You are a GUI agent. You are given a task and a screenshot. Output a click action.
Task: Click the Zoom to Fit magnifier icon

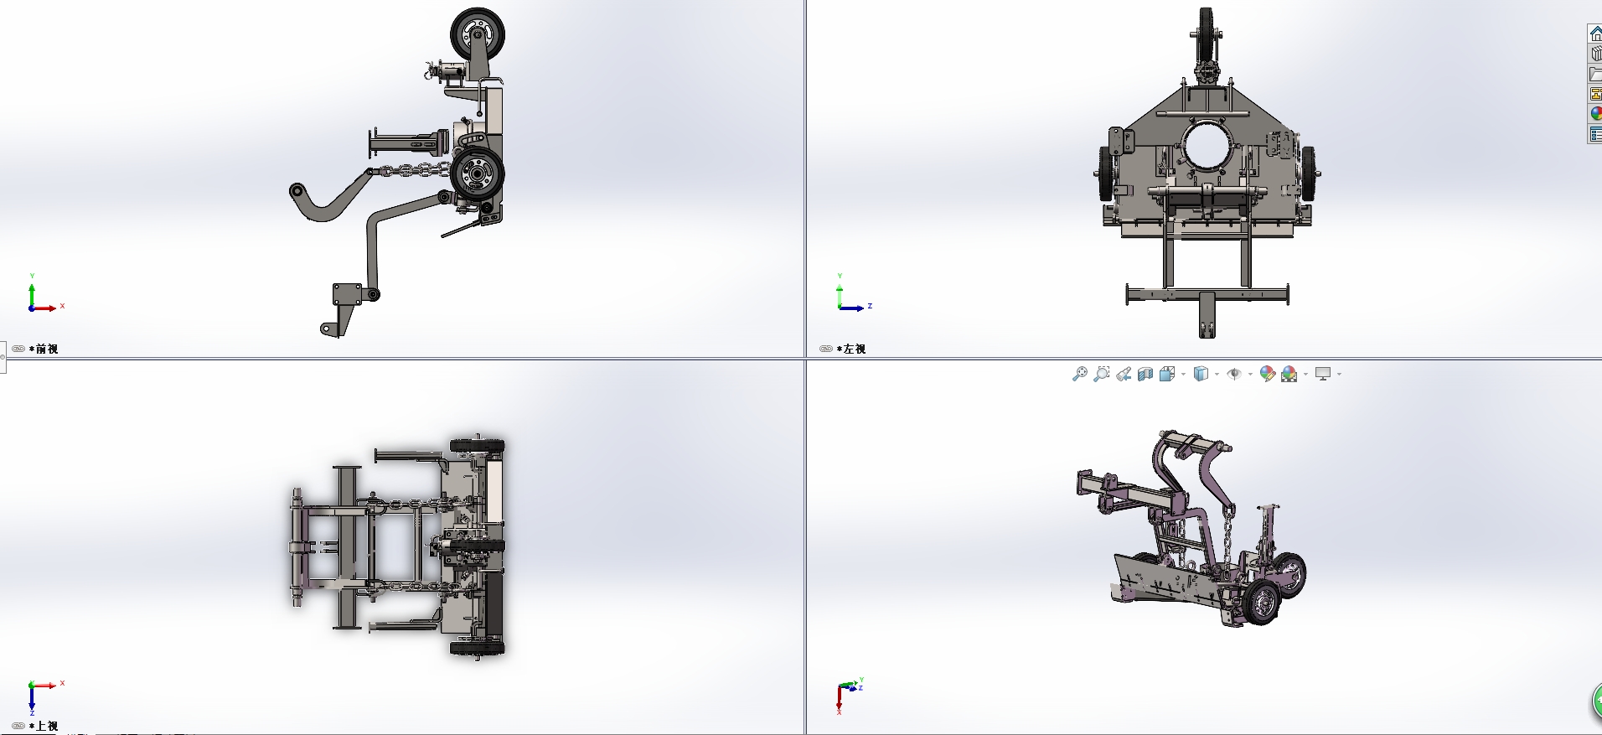pyautogui.click(x=1080, y=374)
